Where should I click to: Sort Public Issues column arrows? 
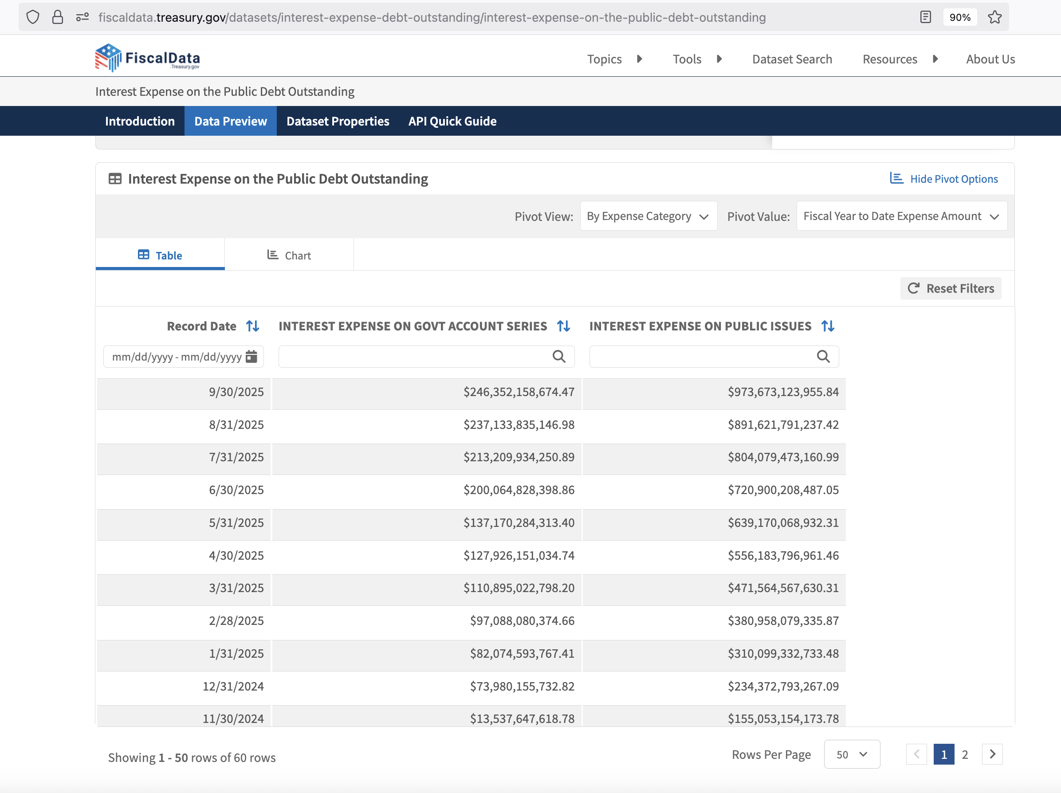(x=827, y=326)
